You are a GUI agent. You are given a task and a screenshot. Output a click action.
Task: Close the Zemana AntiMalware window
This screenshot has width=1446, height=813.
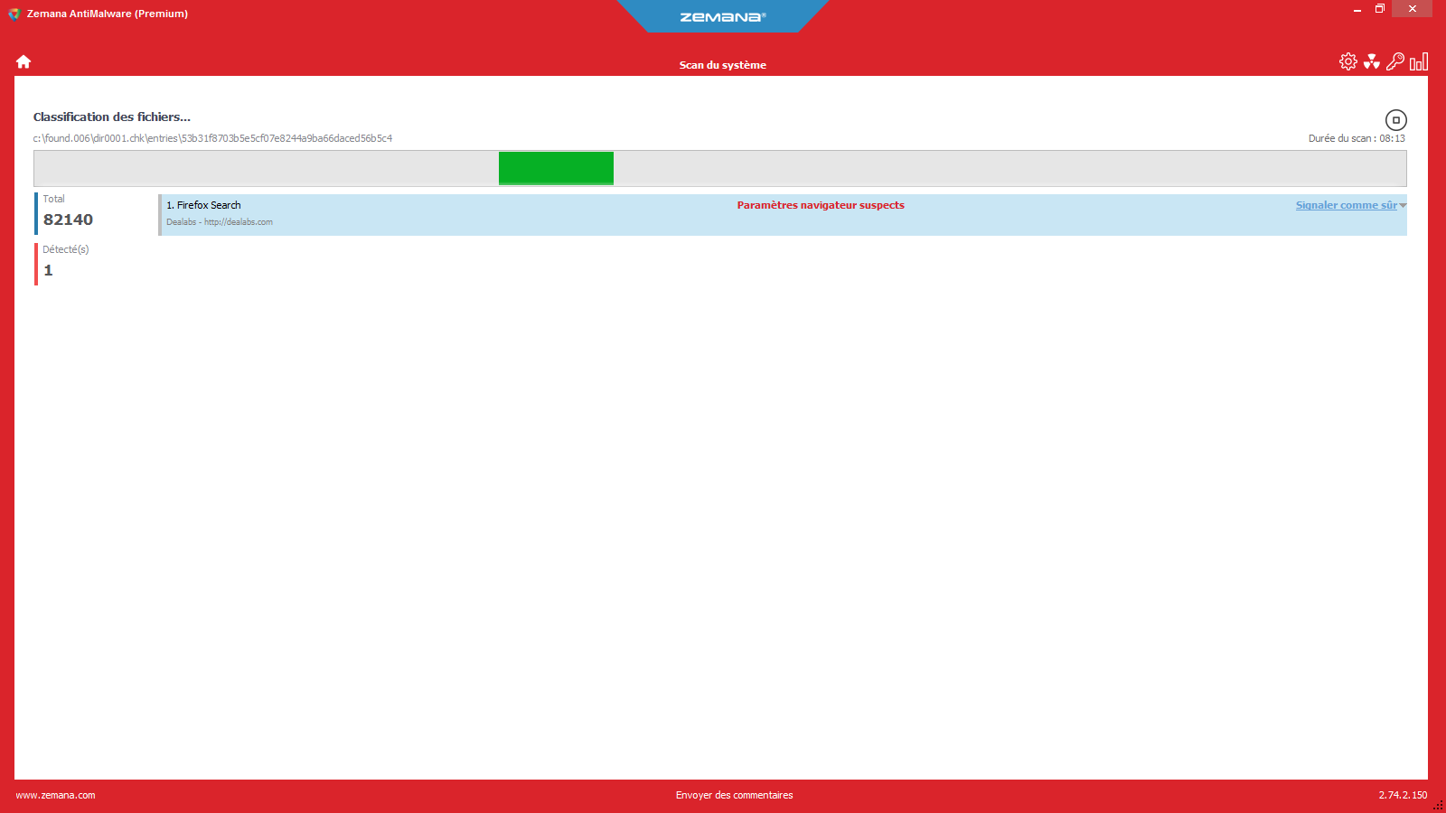click(x=1413, y=9)
